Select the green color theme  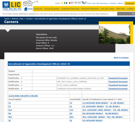coord(64,3)
